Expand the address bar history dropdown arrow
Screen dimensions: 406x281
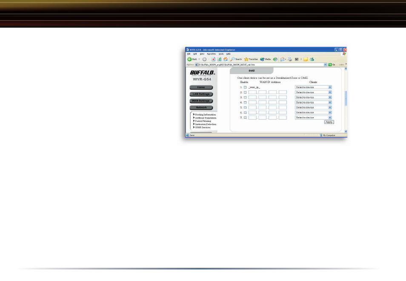[325, 64]
